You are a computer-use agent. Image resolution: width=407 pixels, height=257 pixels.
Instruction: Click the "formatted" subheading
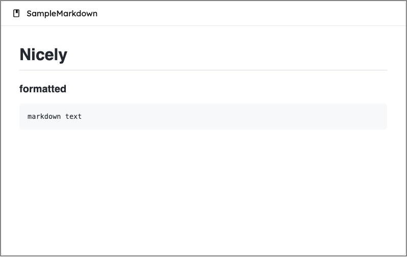[x=43, y=89]
